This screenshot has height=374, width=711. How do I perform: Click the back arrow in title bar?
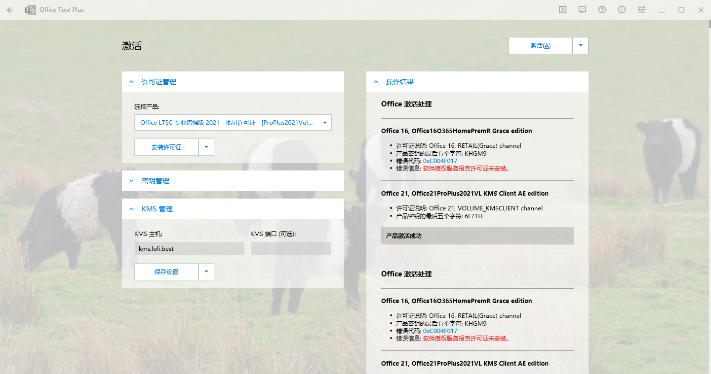click(x=10, y=10)
